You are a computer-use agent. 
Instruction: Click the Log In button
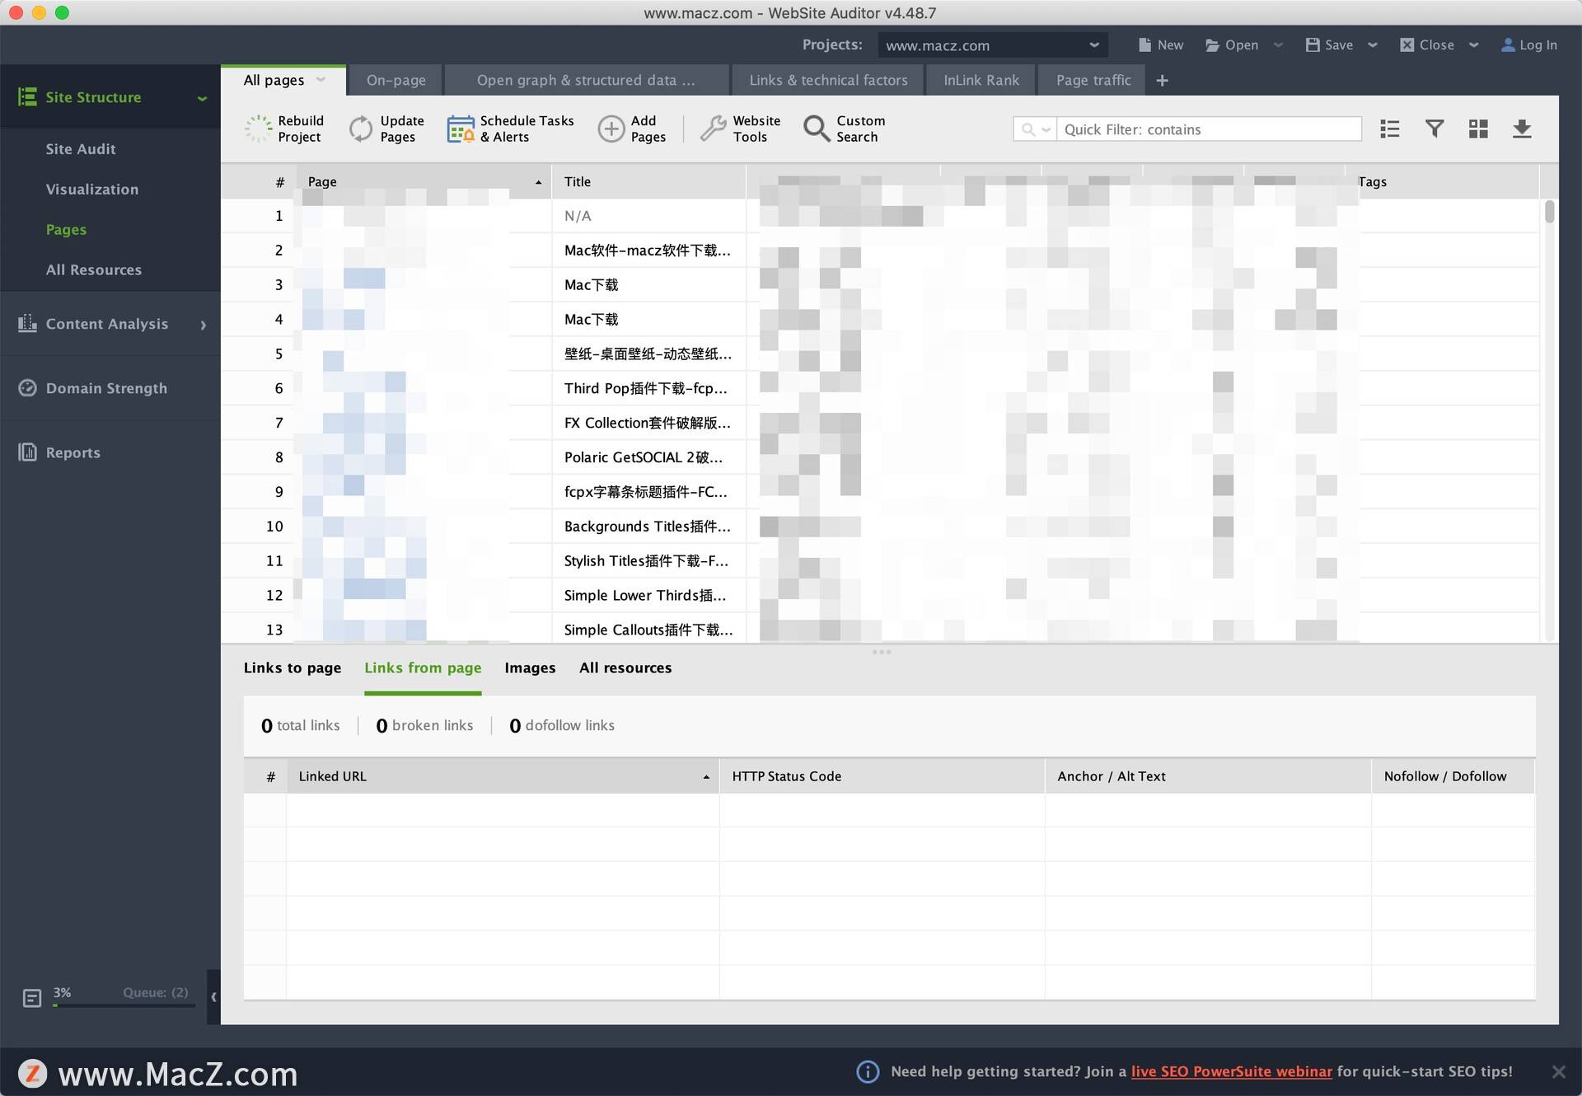(x=1529, y=44)
